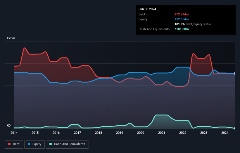Select the 2022 x-axis label

[x=183, y=133]
